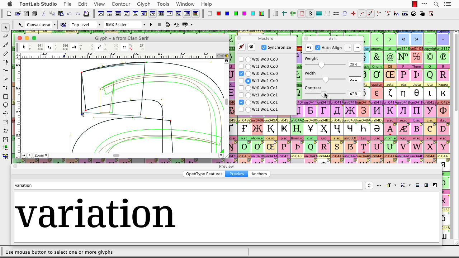Open the Axis panel options ellipsis icon
Screen dimensions: 459x258
(357, 47)
